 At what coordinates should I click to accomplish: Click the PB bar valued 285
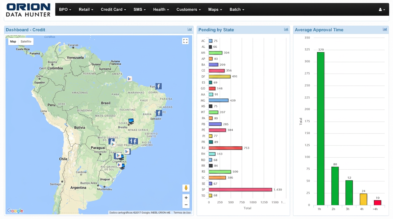coord(215,124)
